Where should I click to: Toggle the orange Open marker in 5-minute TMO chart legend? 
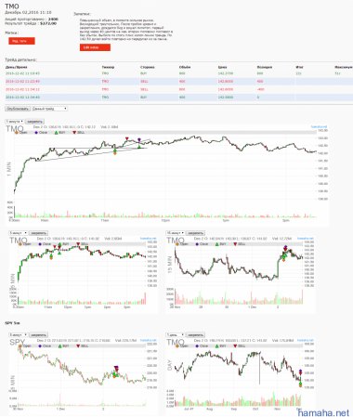click(x=25, y=244)
